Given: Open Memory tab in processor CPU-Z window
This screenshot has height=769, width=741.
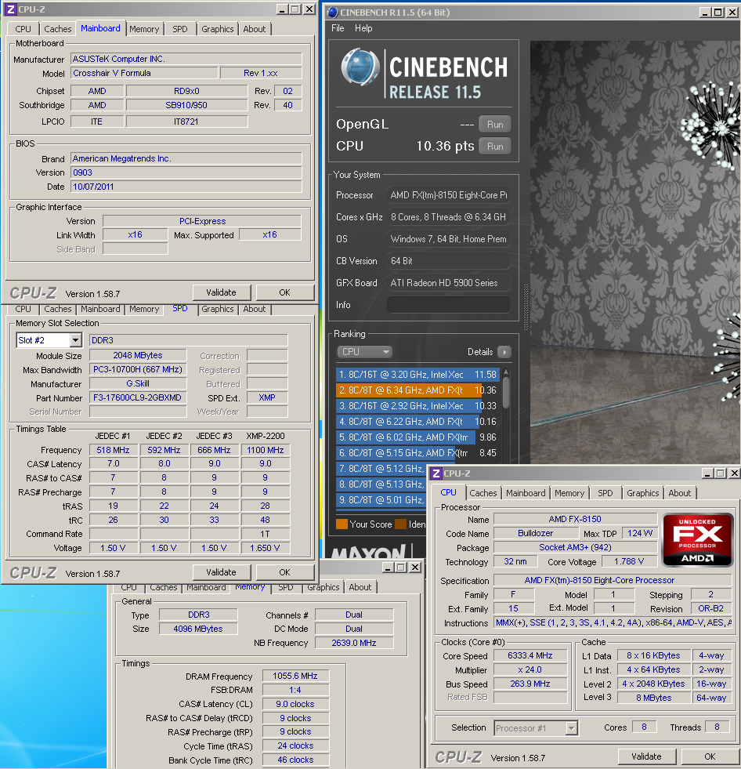Looking at the screenshot, I should [569, 493].
